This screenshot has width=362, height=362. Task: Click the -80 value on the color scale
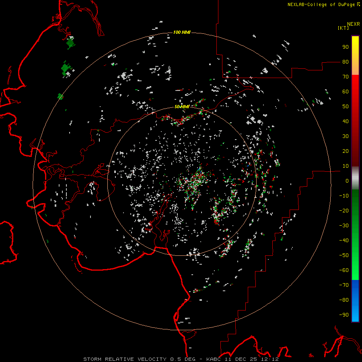(x=344, y=300)
